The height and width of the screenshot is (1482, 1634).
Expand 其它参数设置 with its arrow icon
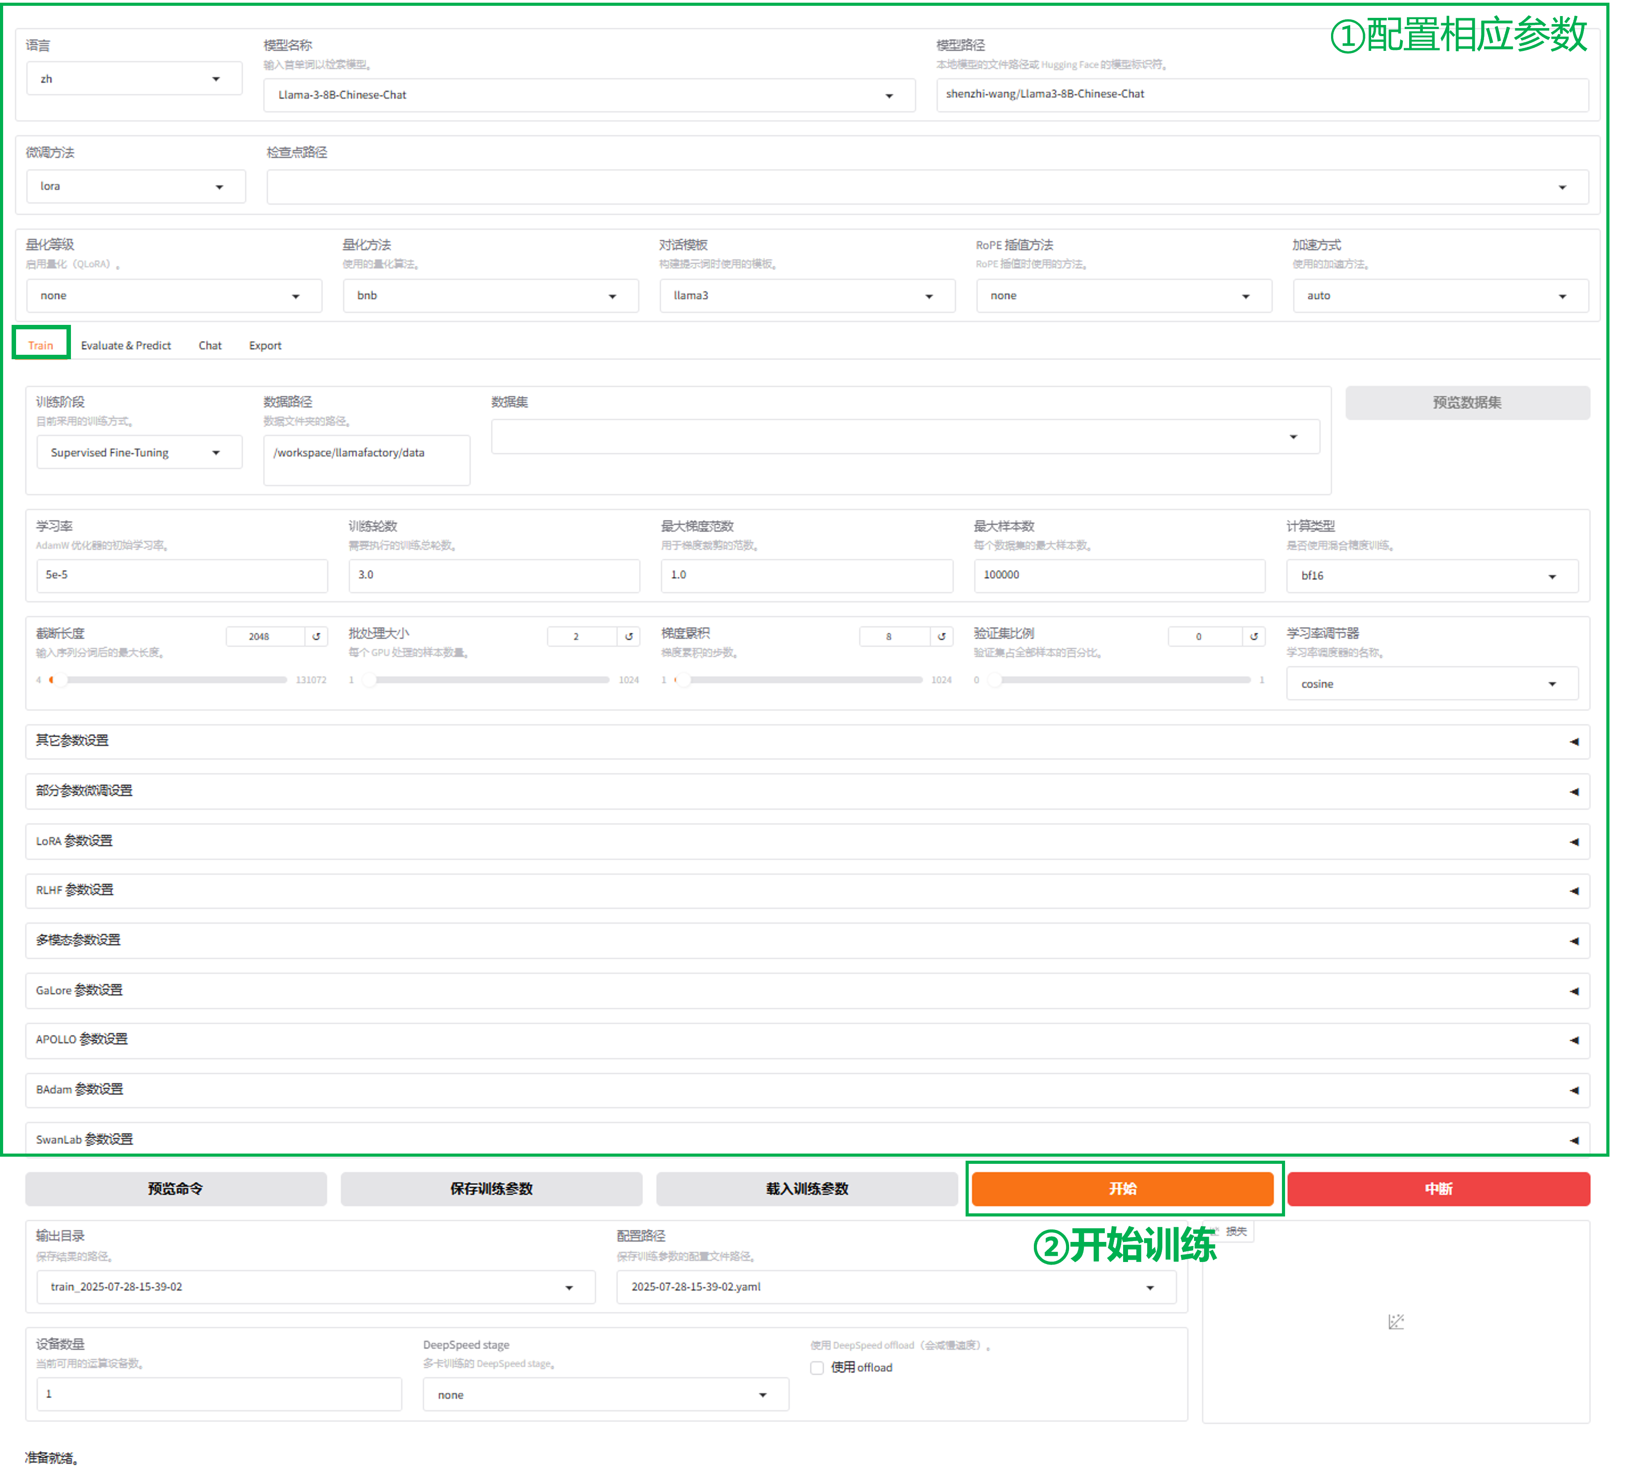[x=1573, y=741]
